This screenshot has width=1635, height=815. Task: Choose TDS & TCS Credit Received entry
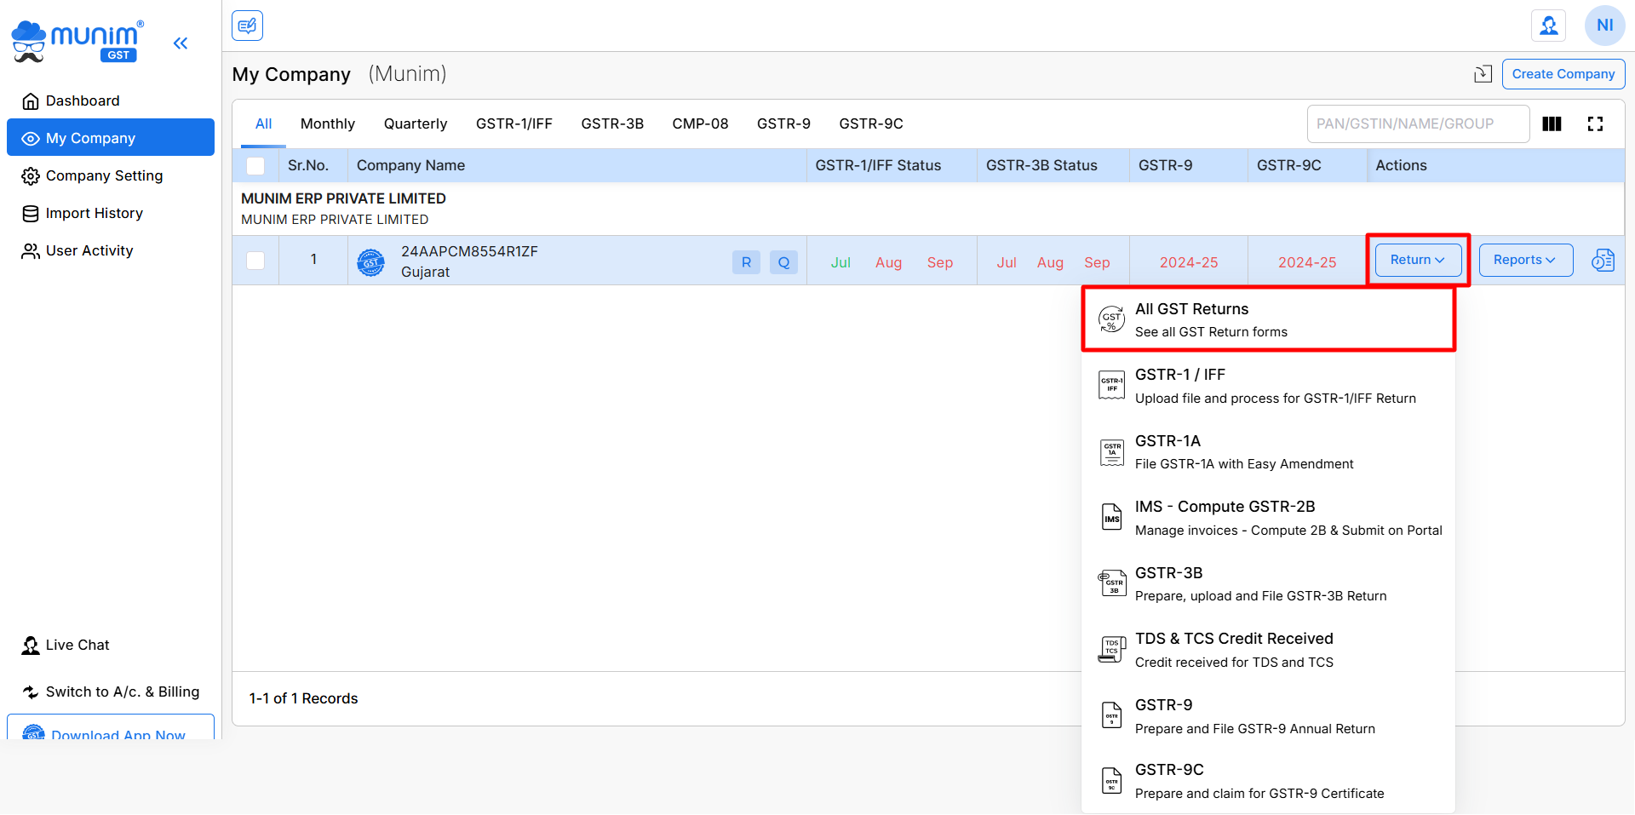1268,650
